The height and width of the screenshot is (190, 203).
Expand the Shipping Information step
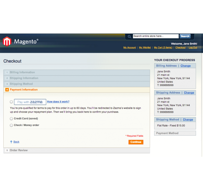pyautogui.click(x=24, y=78)
